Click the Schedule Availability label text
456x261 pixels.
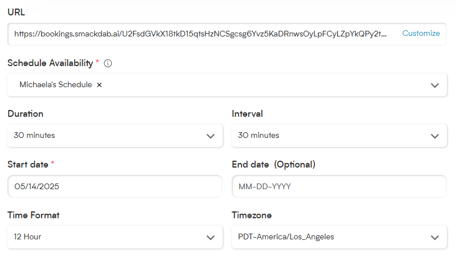(50, 63)
